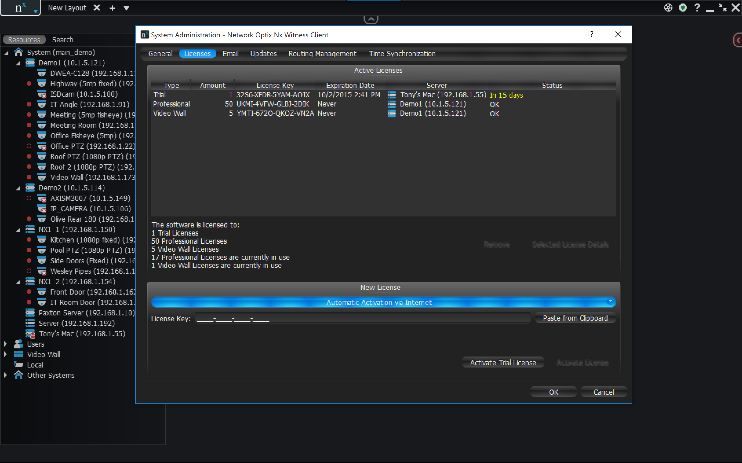Open the layout tabs dropdown arrow
The width and height of the screenshot is (742, 463).
126,8
